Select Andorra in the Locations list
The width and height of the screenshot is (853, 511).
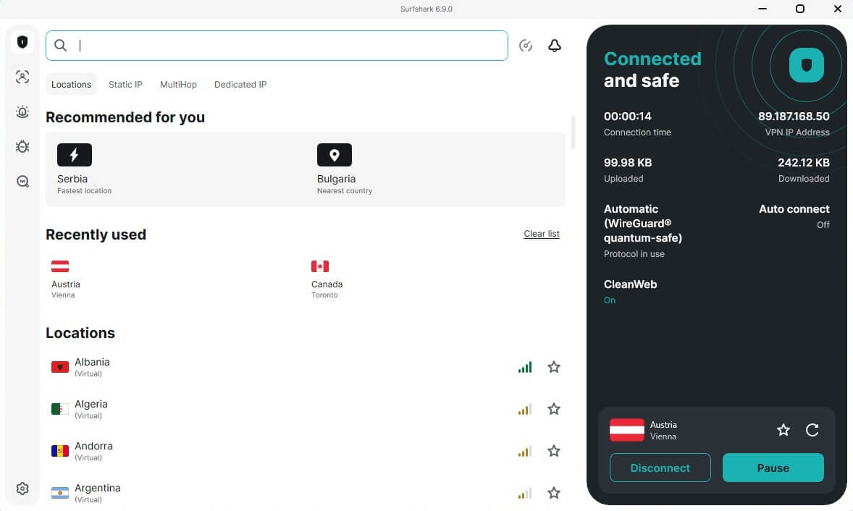click(305, 451)
